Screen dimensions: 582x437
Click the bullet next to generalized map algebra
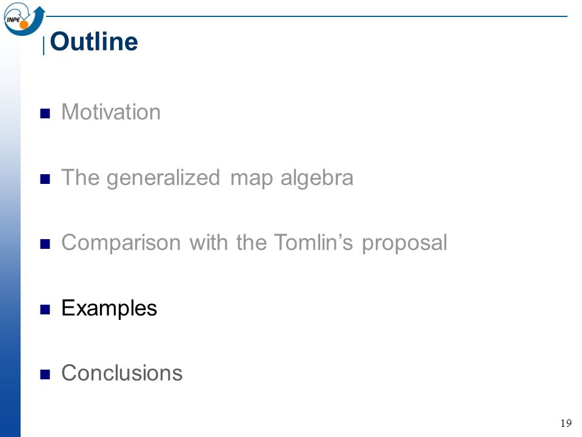(x=45, y=178)
